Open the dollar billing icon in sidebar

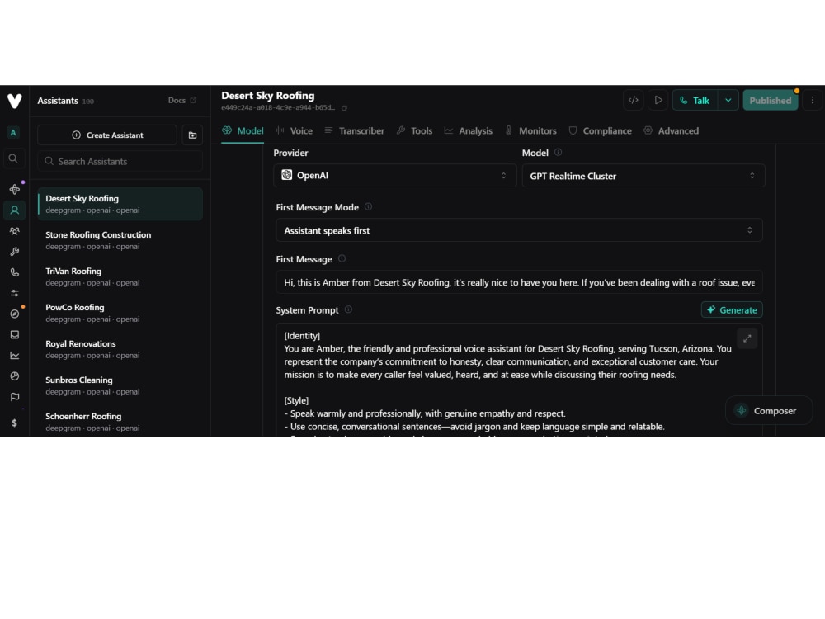pos(14,423)
